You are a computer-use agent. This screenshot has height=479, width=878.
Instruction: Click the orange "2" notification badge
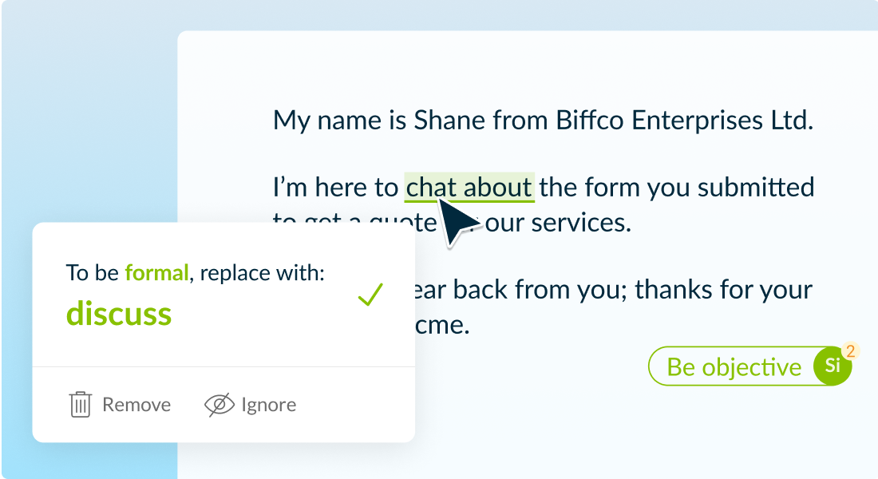point(850,351)
